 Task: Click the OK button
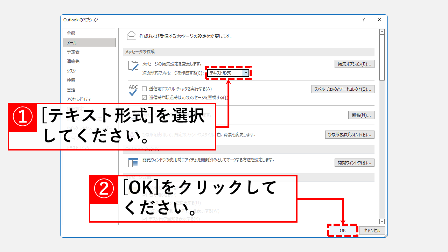(342, 230)
